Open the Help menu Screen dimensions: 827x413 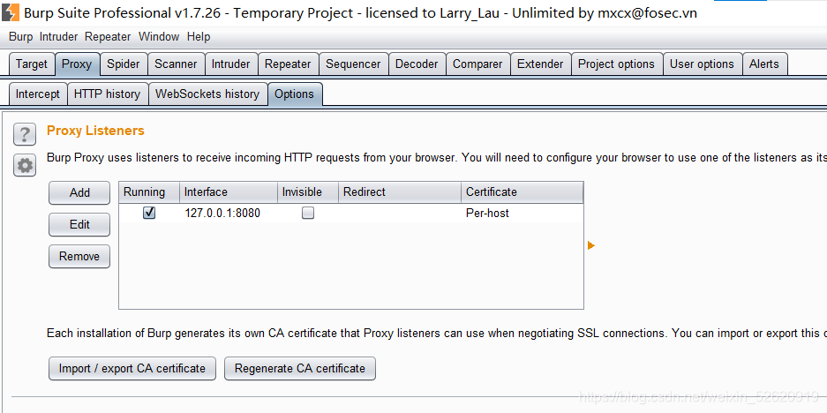(199, 36)
